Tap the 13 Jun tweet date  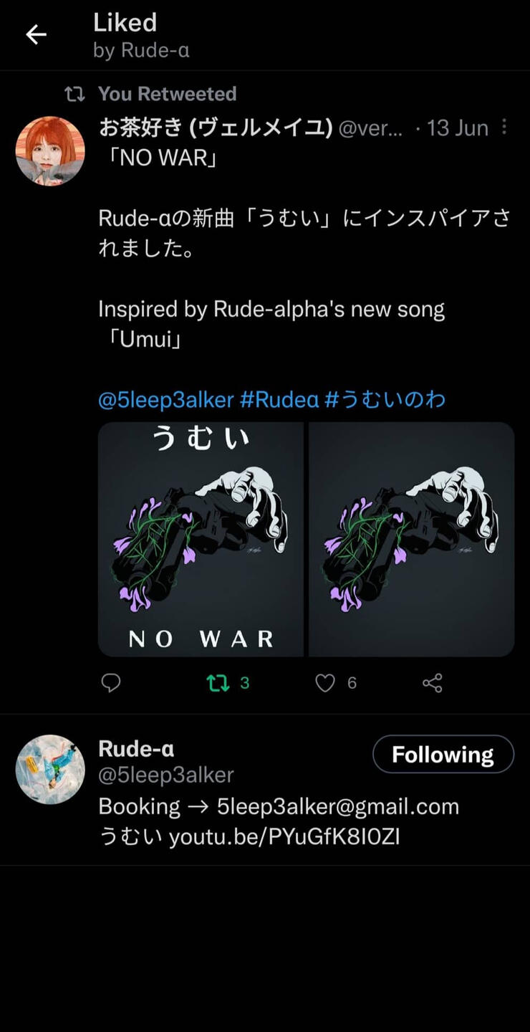click(x=458, y=128)
